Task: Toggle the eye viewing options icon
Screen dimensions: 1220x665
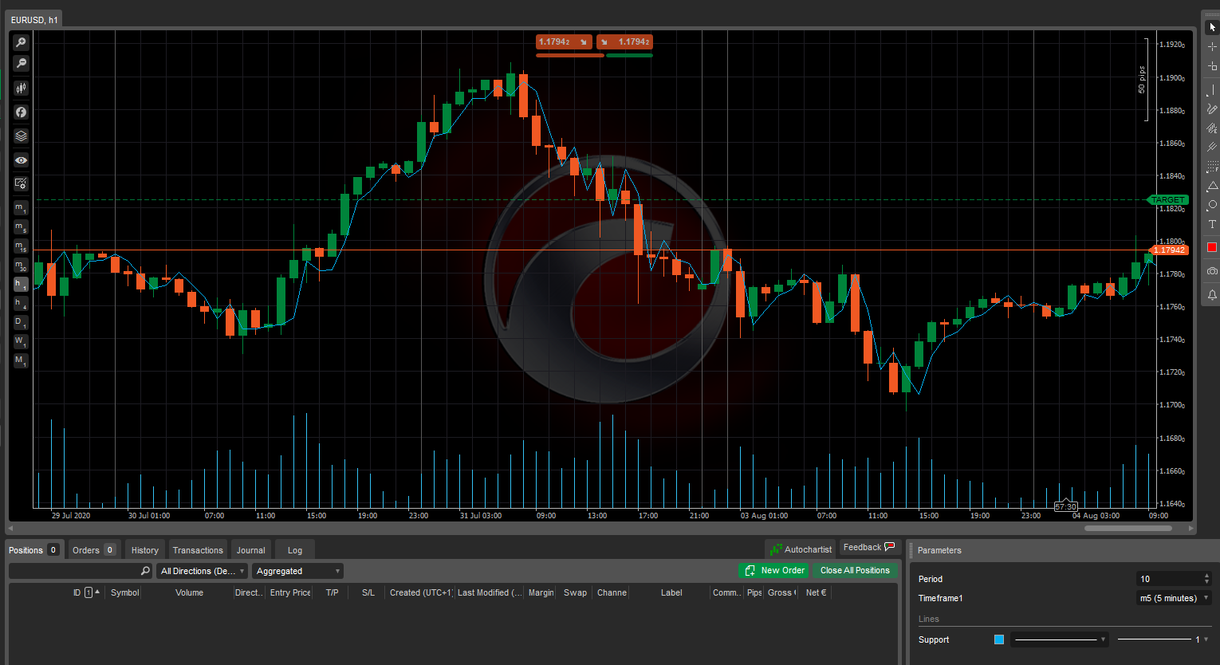Action: coord(21,160)
